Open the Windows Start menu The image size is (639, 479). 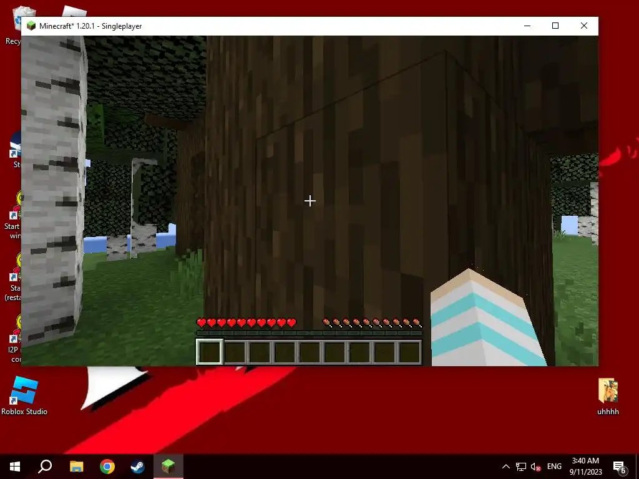click(x=15, y=467)
